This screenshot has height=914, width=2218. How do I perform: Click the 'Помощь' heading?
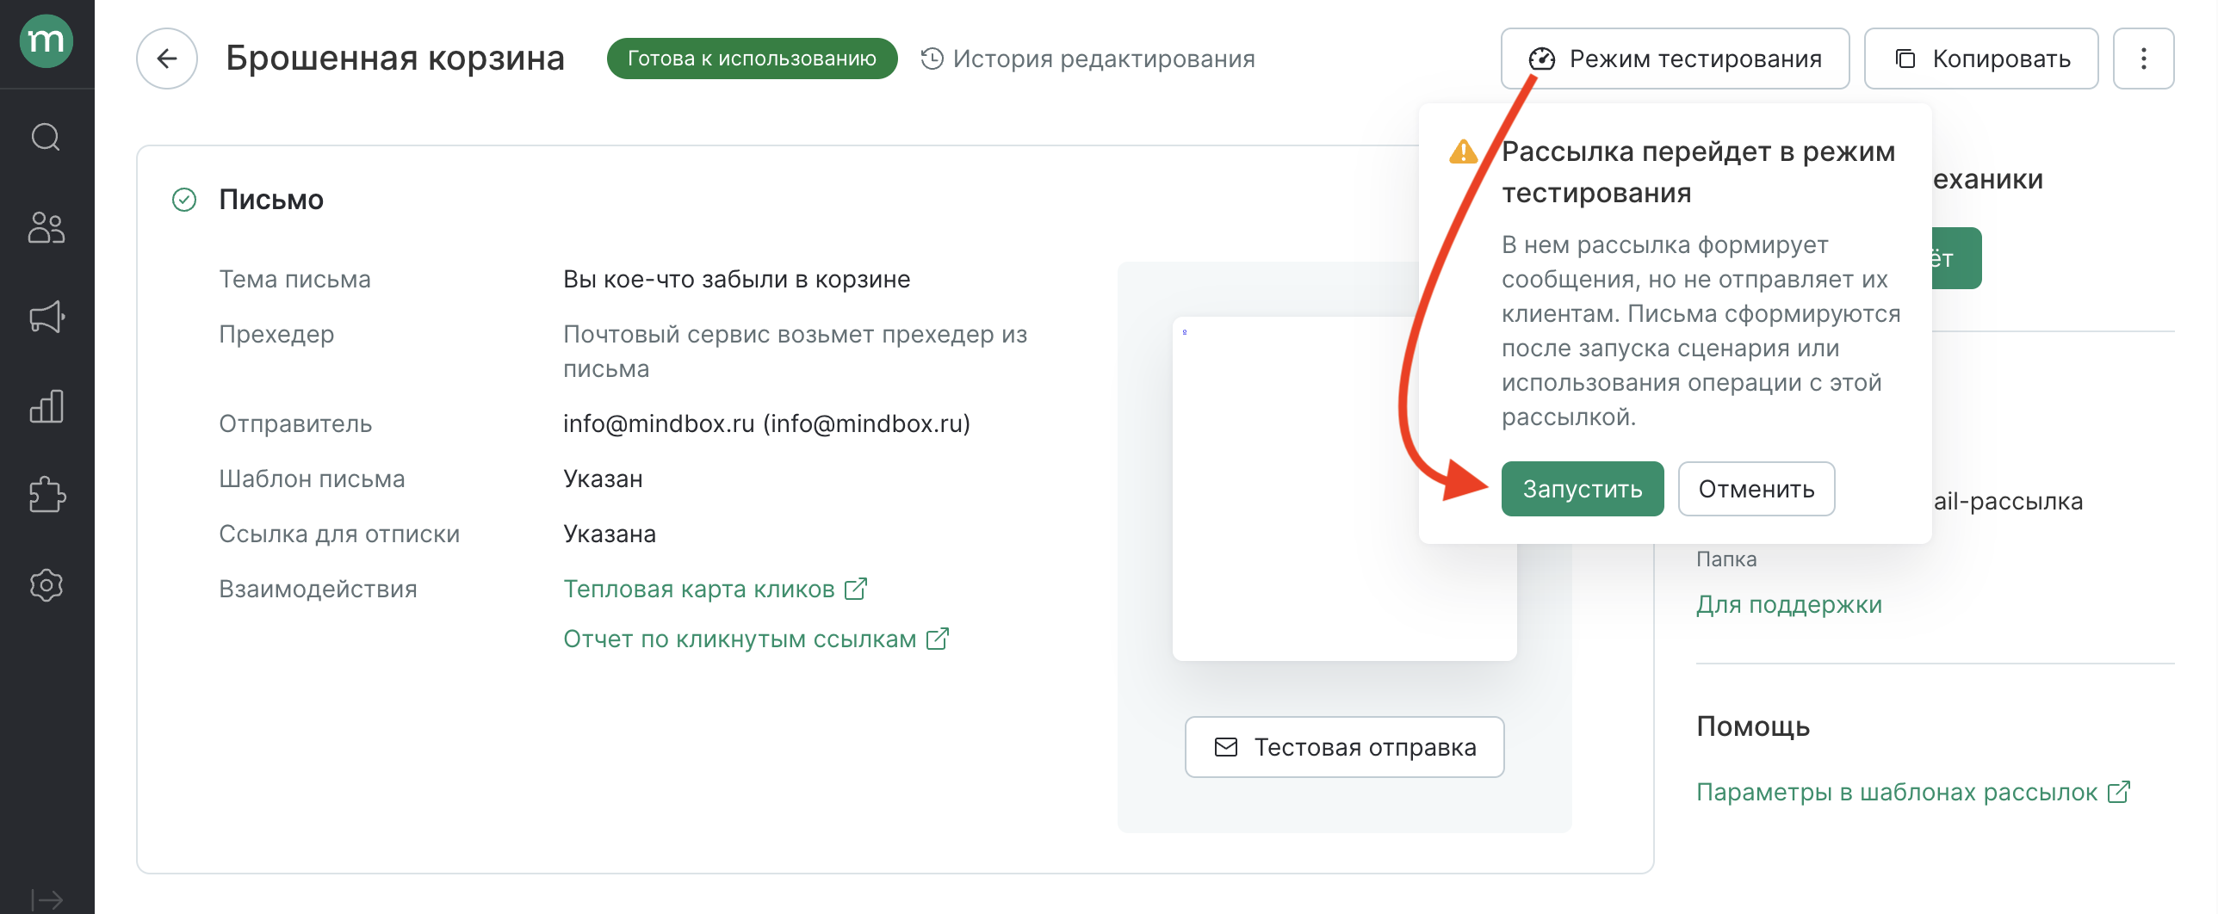pyautogui.click(x=1753, y=726)
